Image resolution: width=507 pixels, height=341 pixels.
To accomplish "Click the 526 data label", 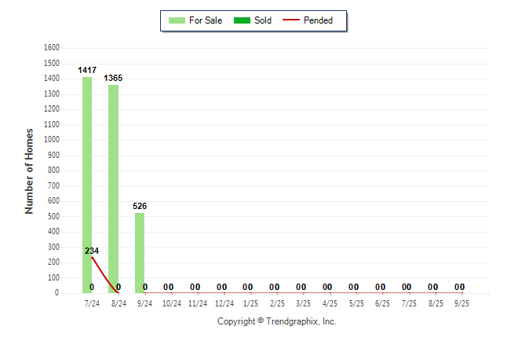I will coord(140,206).
